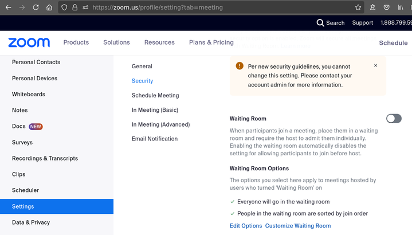
Task: Click the Zoom search magnifier icon
Action: pyautogui.click(x=320, y=23)
